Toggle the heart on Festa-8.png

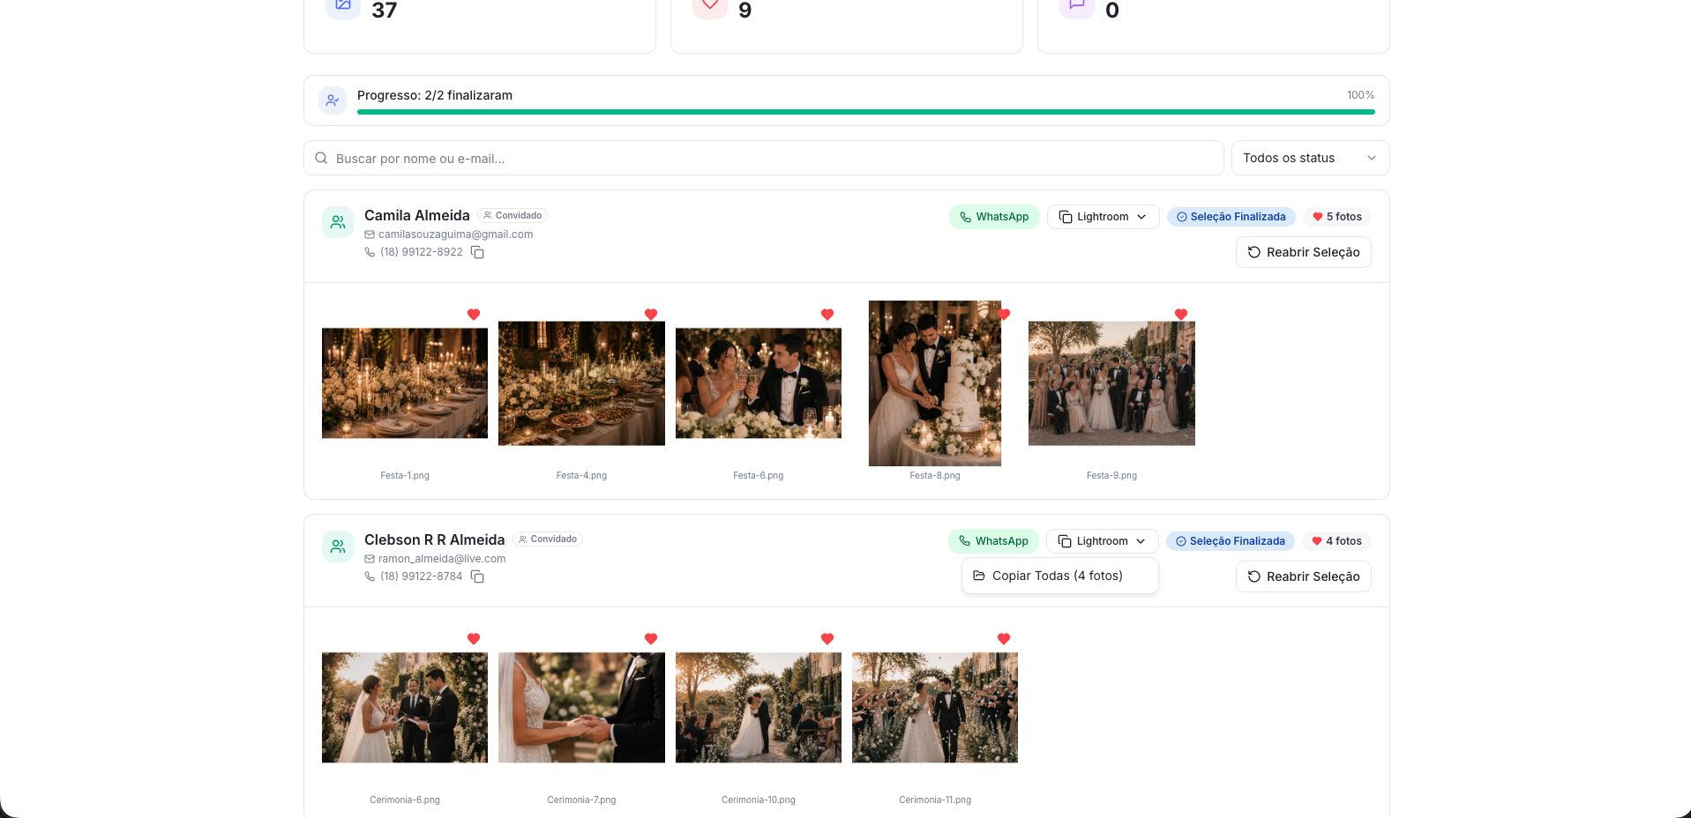click(1004, 315)
